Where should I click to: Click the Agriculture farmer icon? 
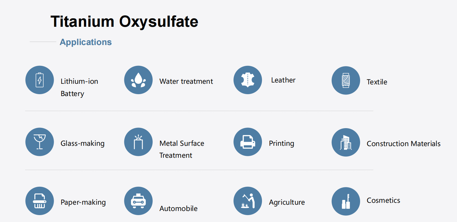(x=248, y=201)
